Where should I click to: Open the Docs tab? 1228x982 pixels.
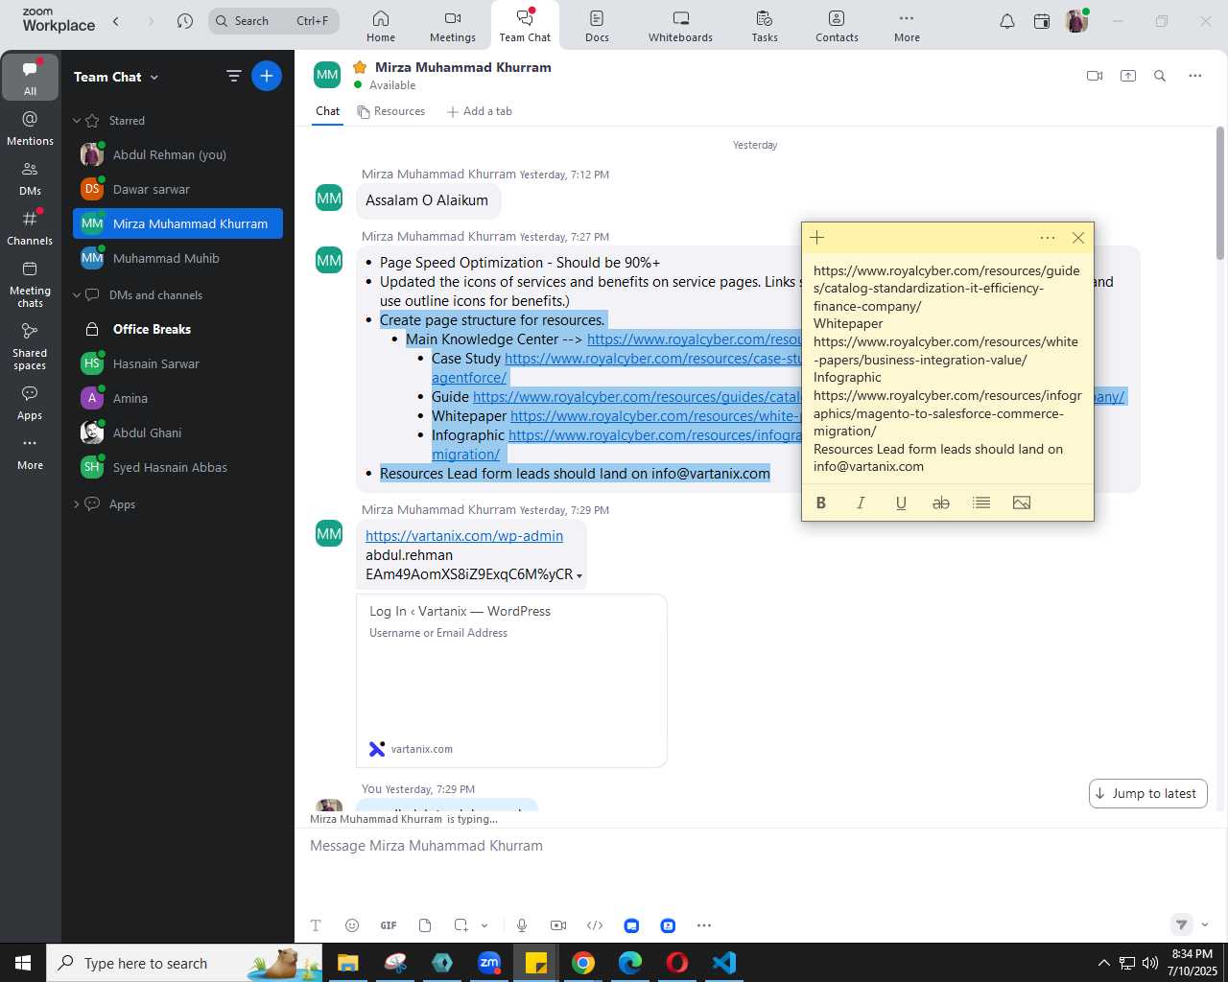coord(597,26)
